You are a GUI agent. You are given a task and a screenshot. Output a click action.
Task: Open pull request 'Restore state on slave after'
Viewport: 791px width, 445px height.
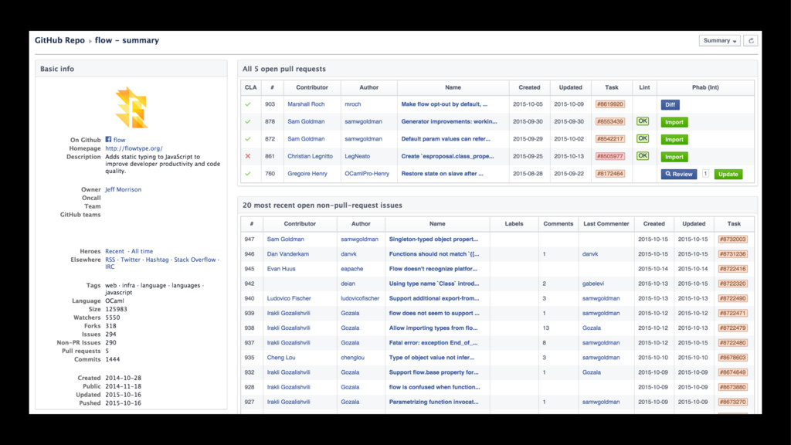[x=442, y=174]
